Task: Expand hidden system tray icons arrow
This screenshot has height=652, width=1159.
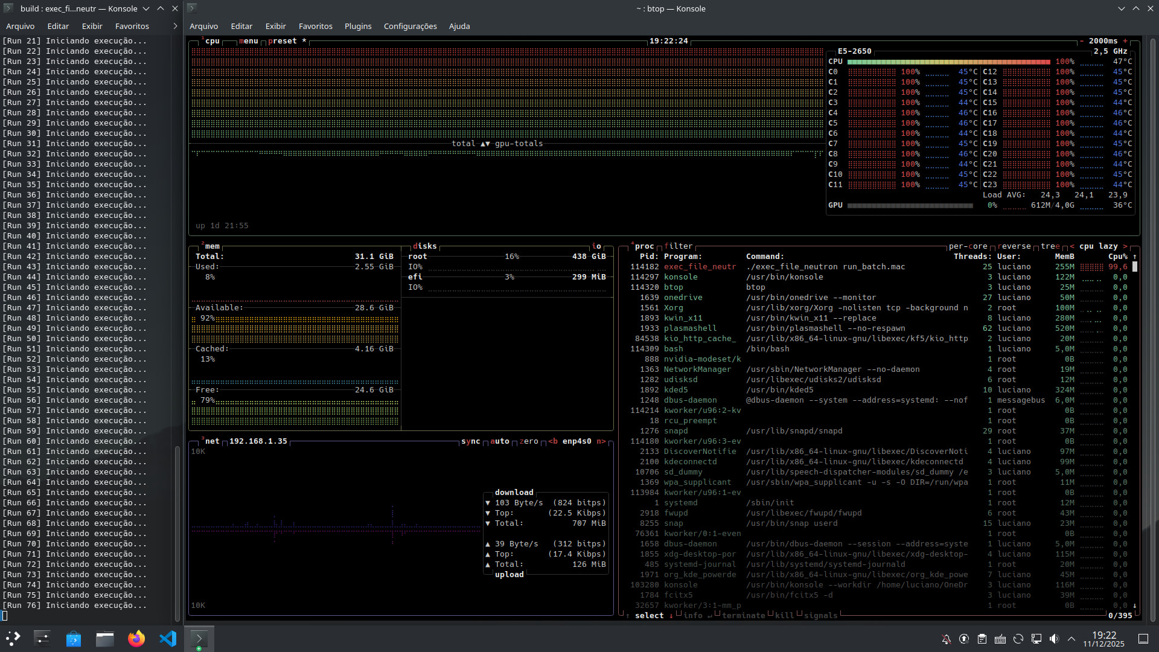Action: (1071, 639)
